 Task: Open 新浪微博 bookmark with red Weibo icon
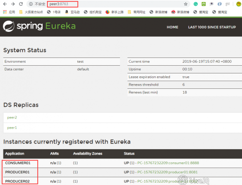(180, 12)
